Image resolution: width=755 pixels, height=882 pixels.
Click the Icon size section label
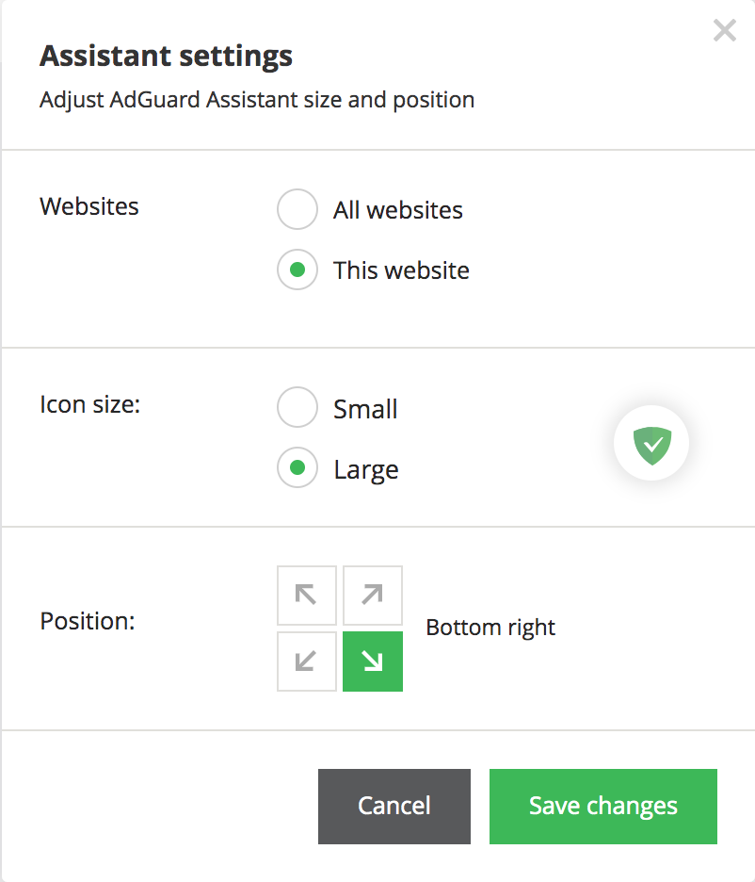(x=90, y=405)
